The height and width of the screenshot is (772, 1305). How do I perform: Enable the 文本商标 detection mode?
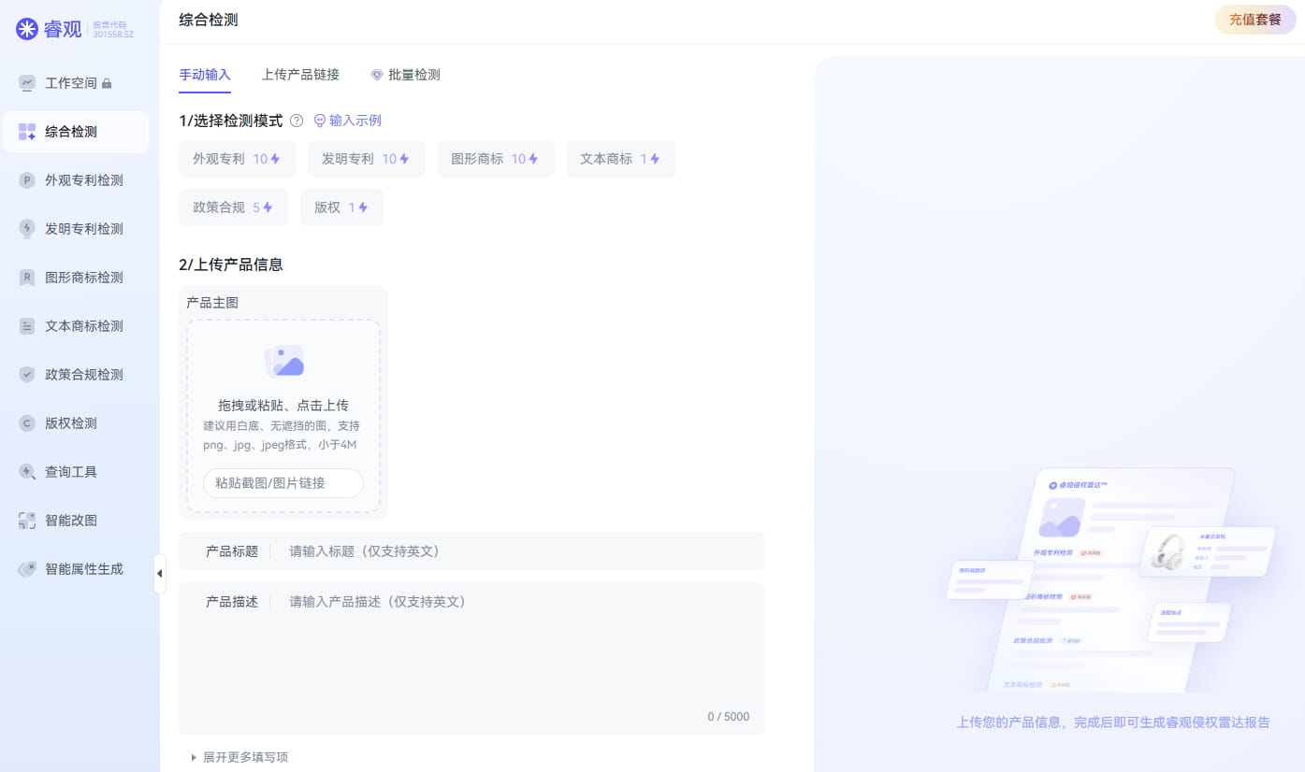[620, 159]
